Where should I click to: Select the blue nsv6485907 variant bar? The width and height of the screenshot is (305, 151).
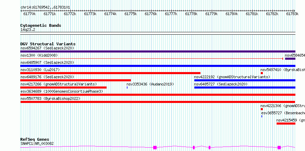coord(158,66)
